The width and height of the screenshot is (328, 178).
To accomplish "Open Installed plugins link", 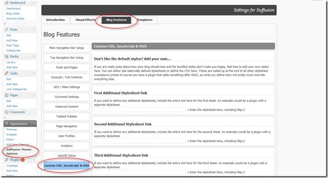I will tap(12, 166).
